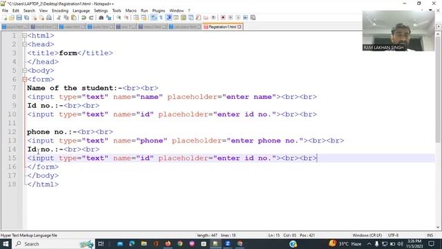The height and width of the screenshot is (249, 442).
Task: Click the Close All toolbar icon
Action: click(41, 17)
